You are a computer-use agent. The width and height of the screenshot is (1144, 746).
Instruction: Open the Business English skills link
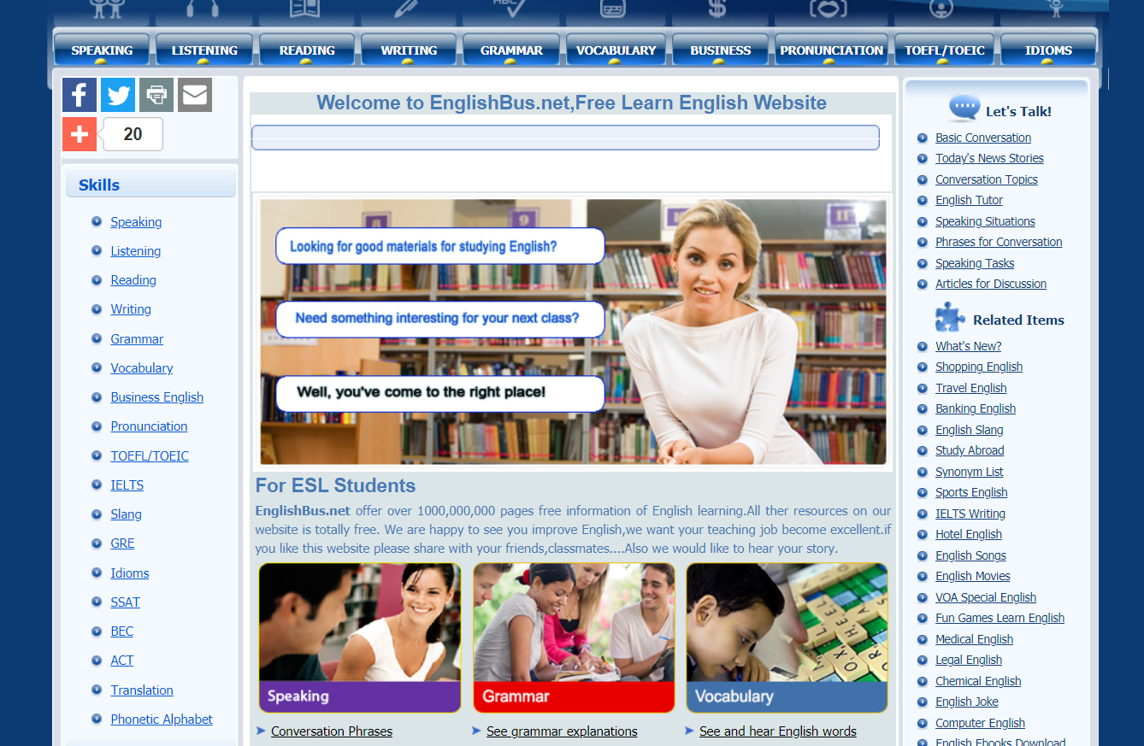[156, 397]
